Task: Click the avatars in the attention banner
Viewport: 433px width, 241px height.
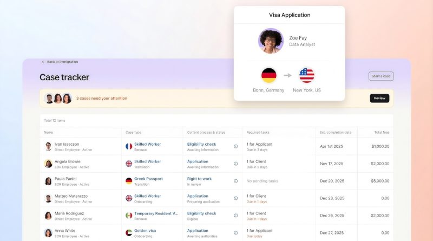Action: point(58,99)
